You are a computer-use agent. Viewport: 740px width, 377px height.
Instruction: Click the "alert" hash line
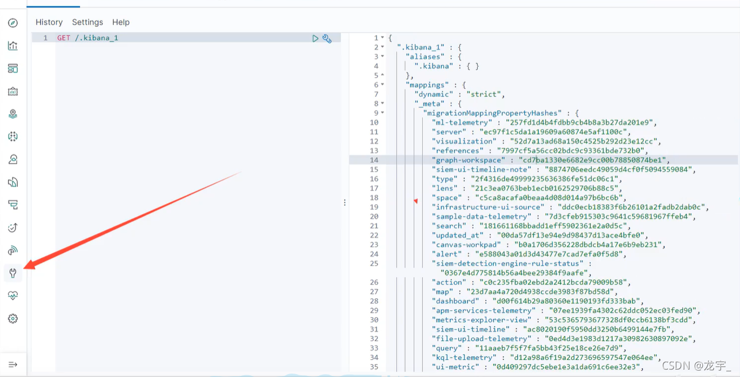coord(529,254)
